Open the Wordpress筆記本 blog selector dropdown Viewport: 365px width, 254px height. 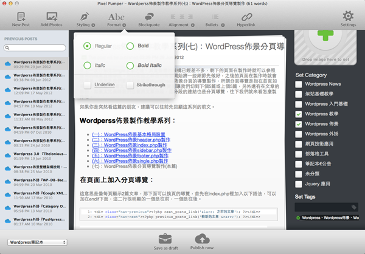pyautogui.click(x=38, y=242)
